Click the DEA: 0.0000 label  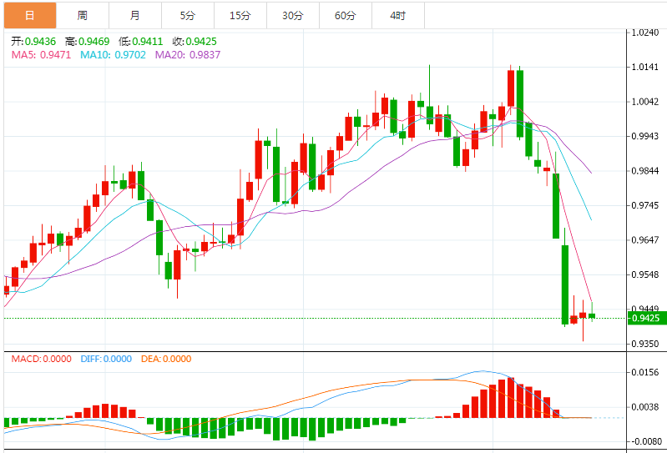(x=166, y=359)
